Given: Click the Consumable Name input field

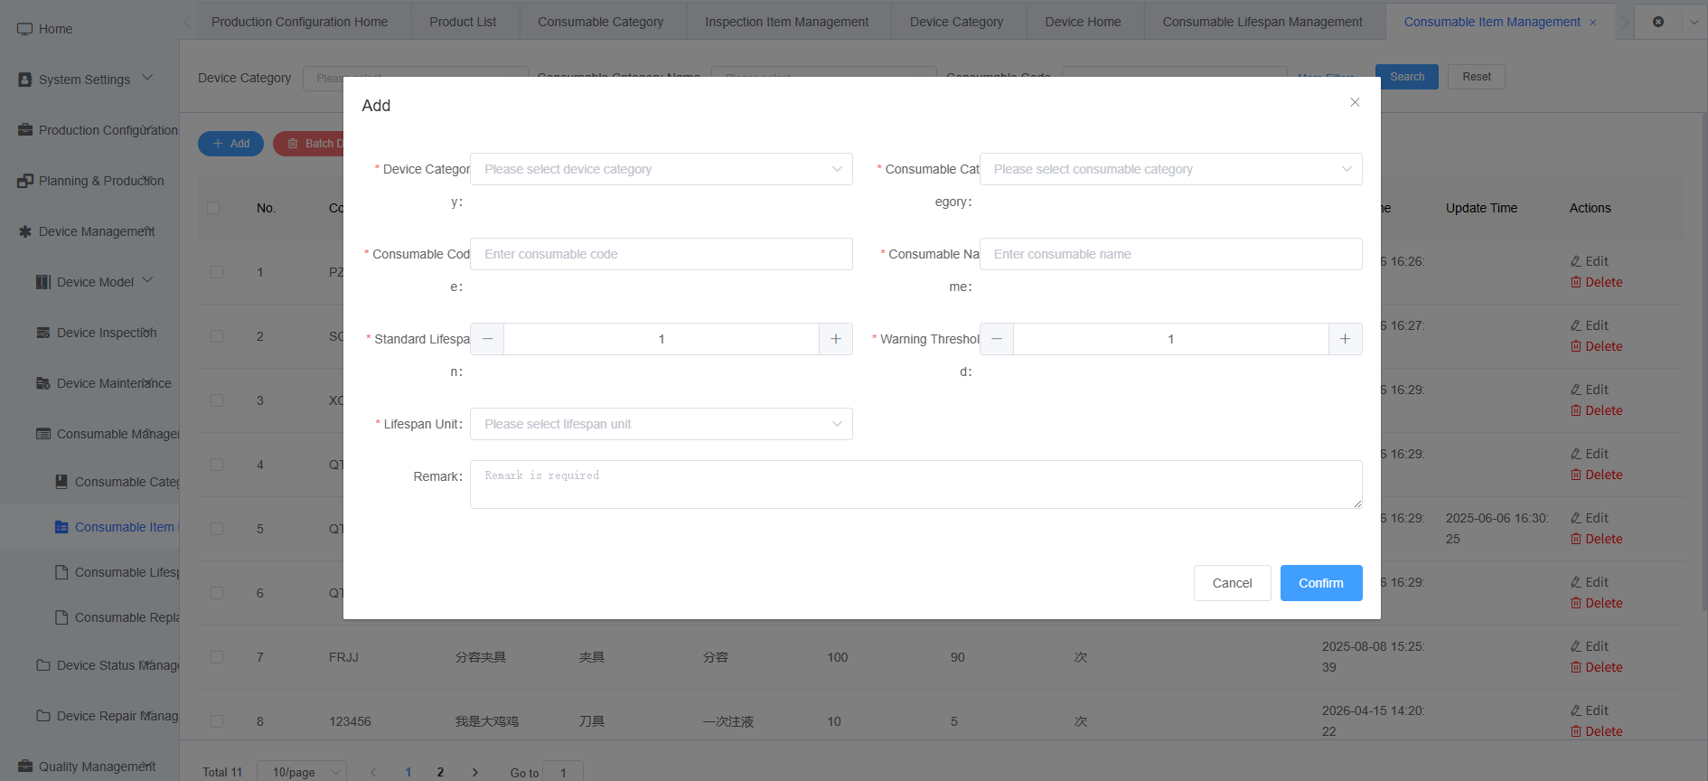Looking at the screenshot, I should click(1171, 254).
